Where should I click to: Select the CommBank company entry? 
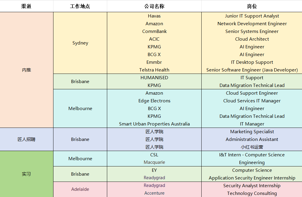(x=154, y=31)
